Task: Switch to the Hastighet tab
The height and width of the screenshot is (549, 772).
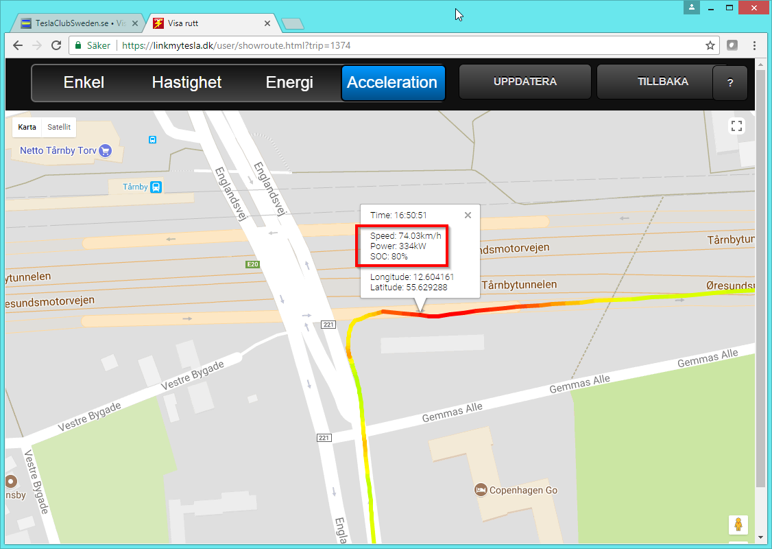Action: (x=186, y=82)
